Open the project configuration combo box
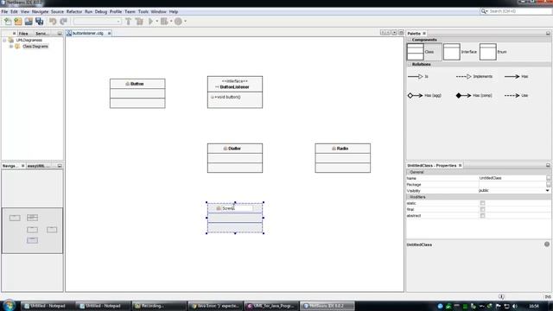 coord(98,22)
